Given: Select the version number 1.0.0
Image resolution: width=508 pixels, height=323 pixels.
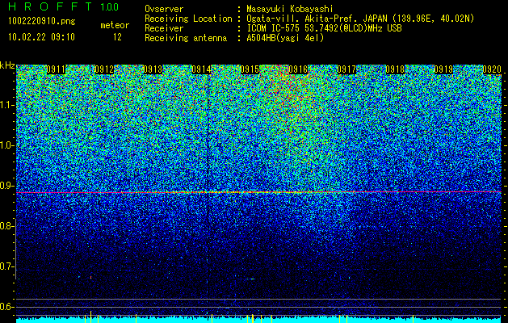Looking at the screenshot, I should pyautogui.click(x=109, y=7).
